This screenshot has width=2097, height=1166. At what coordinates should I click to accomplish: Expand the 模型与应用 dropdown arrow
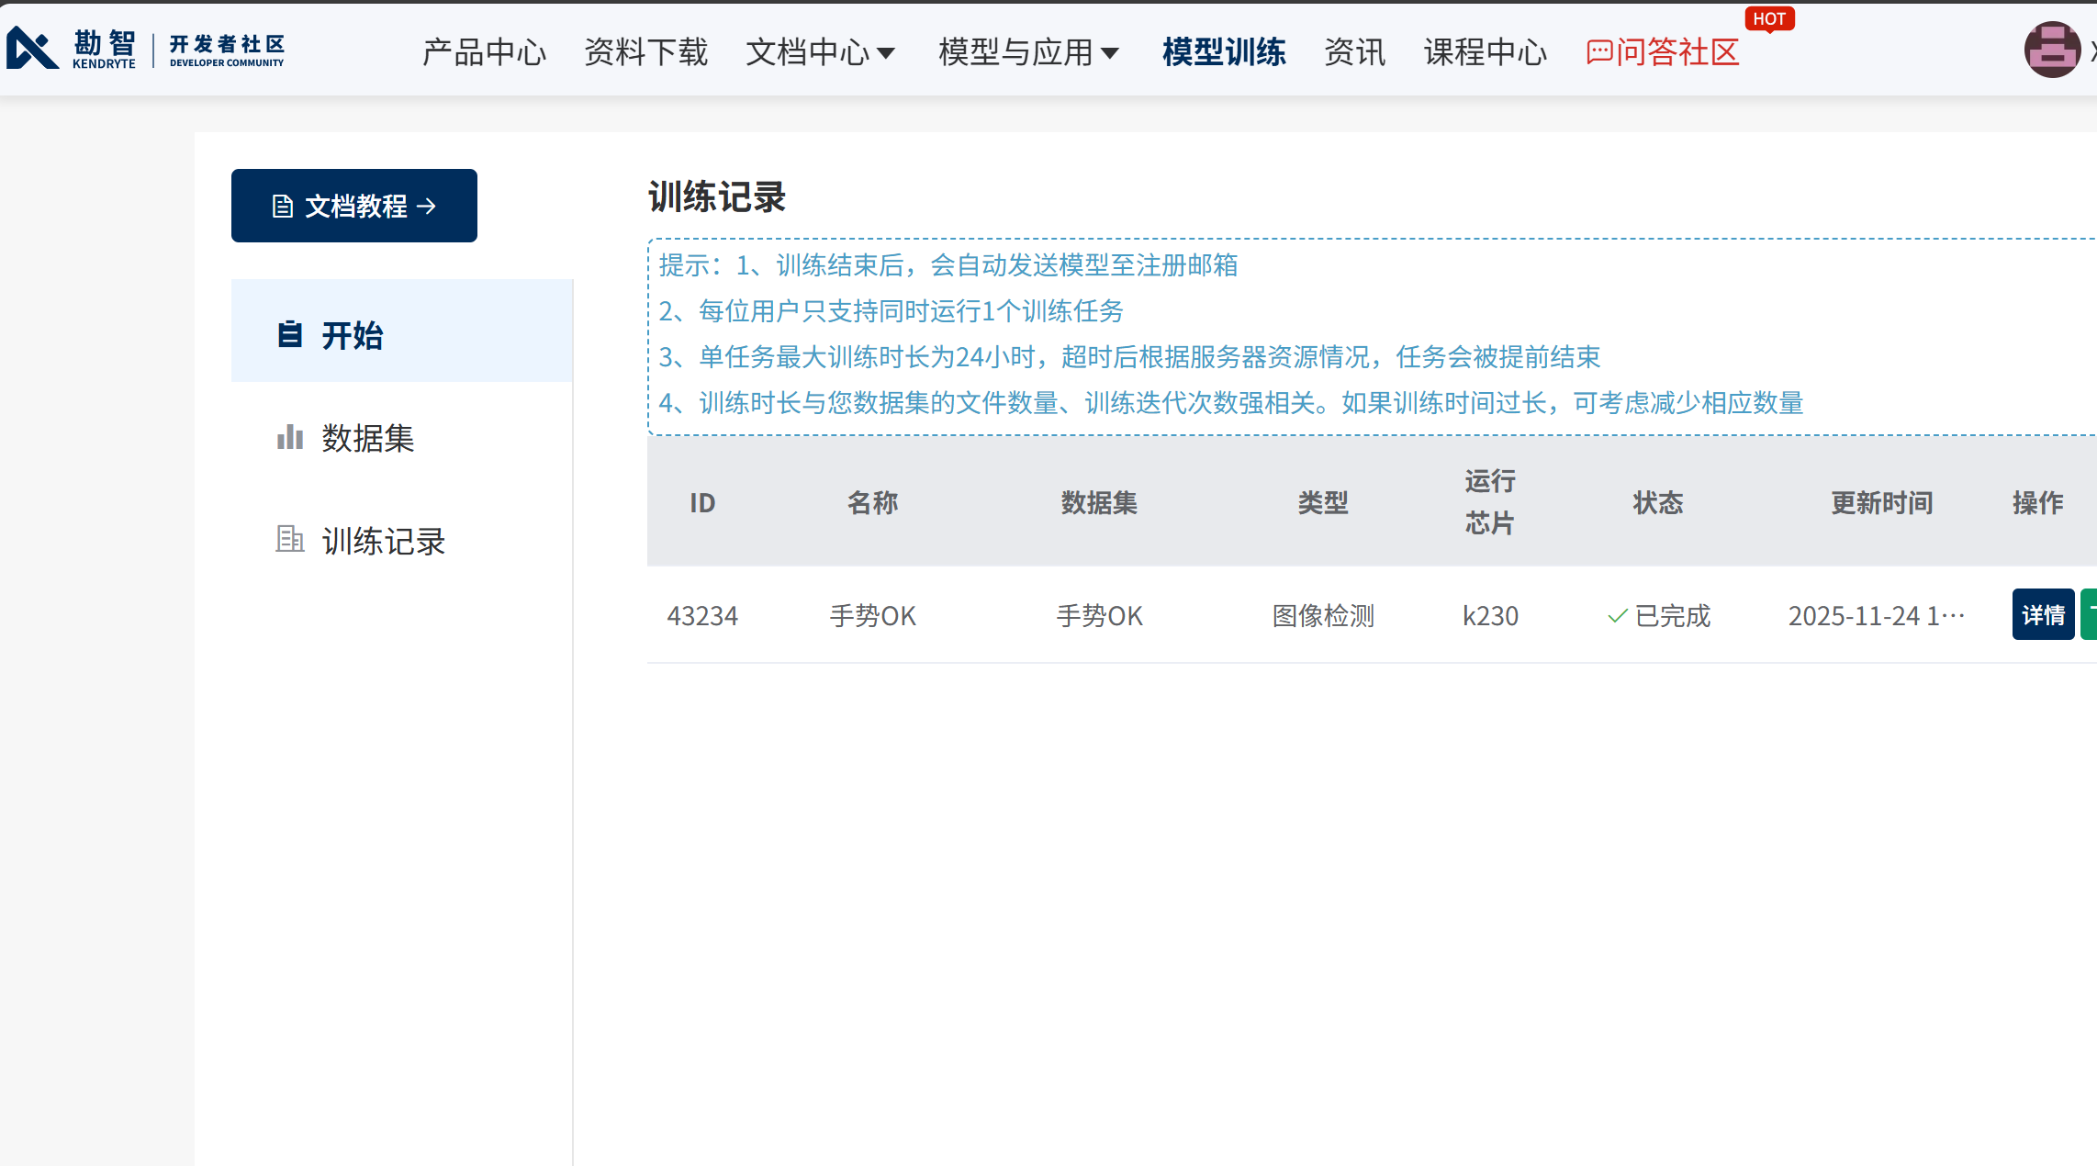1110,53
